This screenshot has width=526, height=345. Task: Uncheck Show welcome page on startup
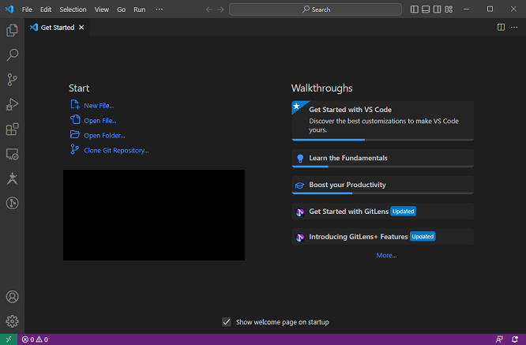point(227,322)
